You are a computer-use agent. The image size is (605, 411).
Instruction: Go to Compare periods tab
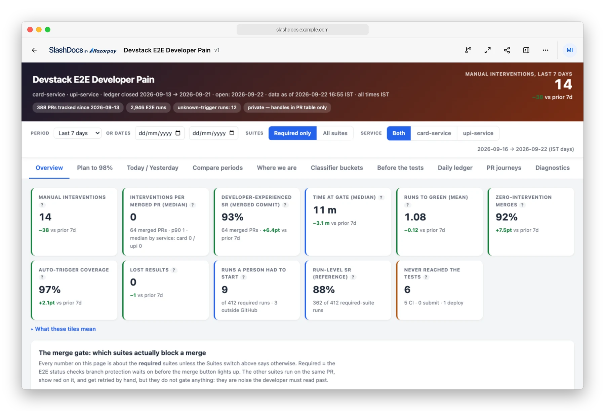(x=217, y=168)
